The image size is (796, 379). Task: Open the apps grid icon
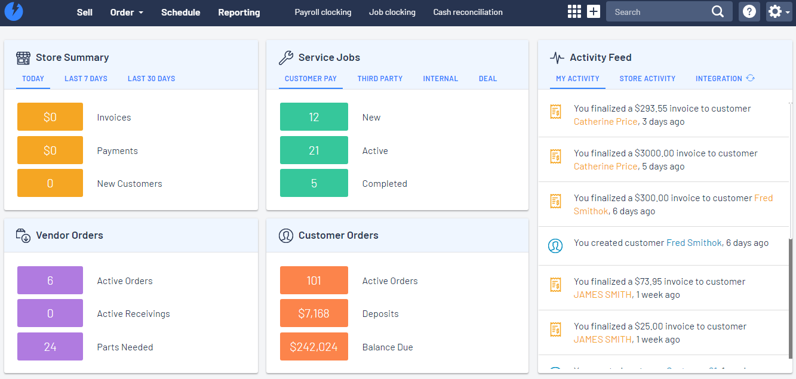(574, 11)
